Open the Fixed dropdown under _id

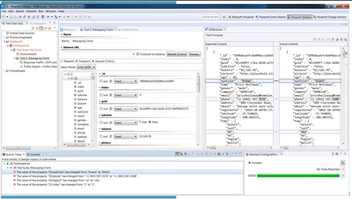point(125,81)
